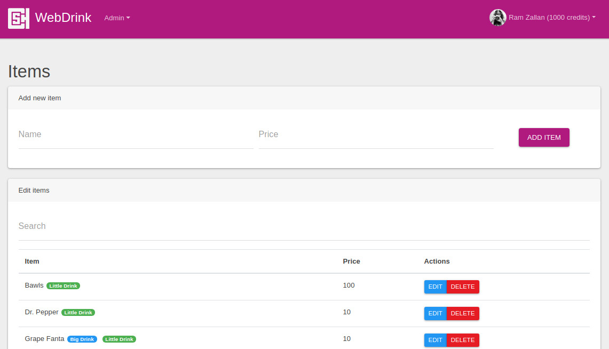Screen dimensions: 609x349
Task: Click Dr. Pepper's Little Drink badge
Action: pos(78,313)
